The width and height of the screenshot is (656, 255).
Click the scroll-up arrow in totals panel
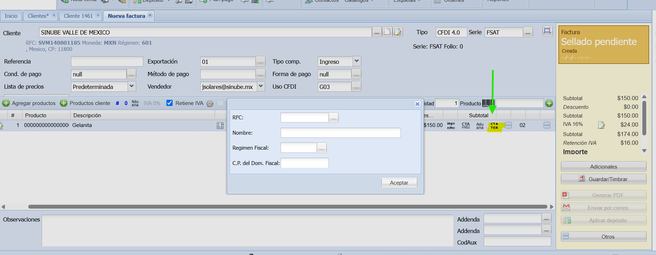coord(644,97)
